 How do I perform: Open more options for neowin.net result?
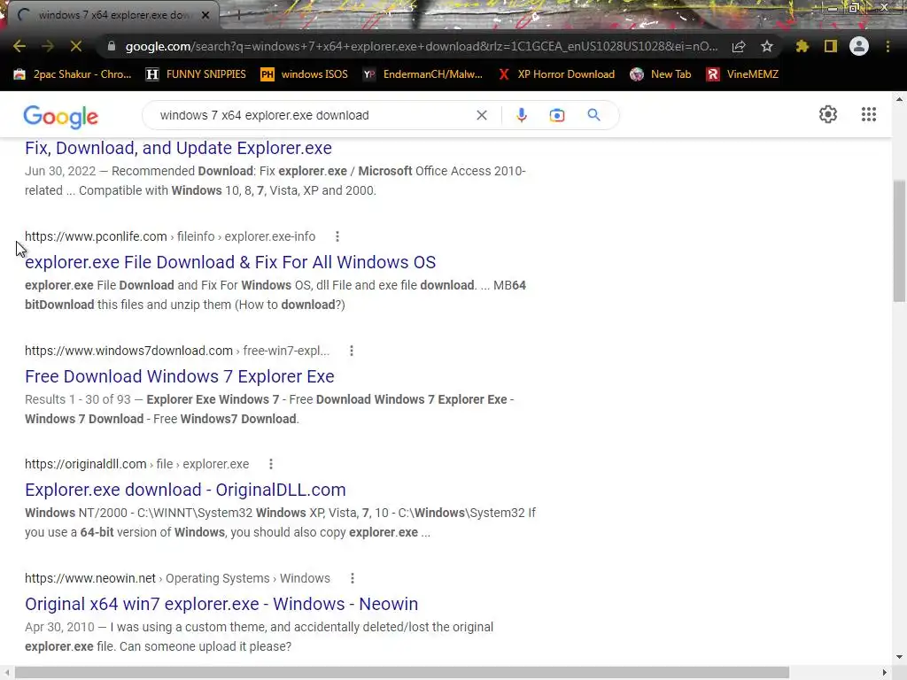pos(353,578)
